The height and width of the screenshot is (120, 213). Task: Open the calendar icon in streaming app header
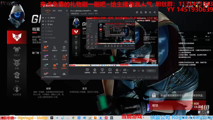[137, 12]
